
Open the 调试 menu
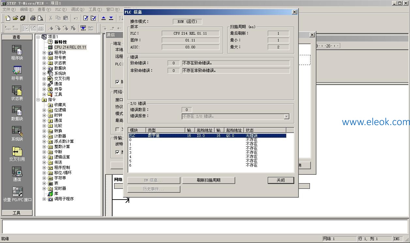tap(77, 9)
